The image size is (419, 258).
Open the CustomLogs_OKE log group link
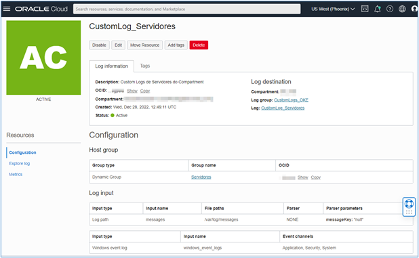pos(291,100)
